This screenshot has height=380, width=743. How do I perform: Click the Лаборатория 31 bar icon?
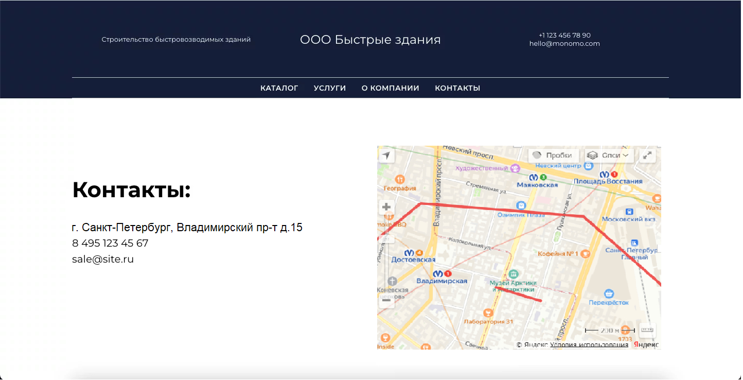[x=488, y=313]
